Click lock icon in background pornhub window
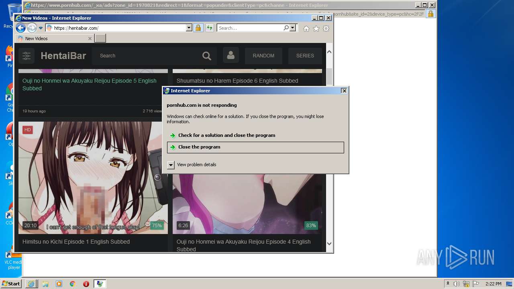 click(x=430, y=14)
